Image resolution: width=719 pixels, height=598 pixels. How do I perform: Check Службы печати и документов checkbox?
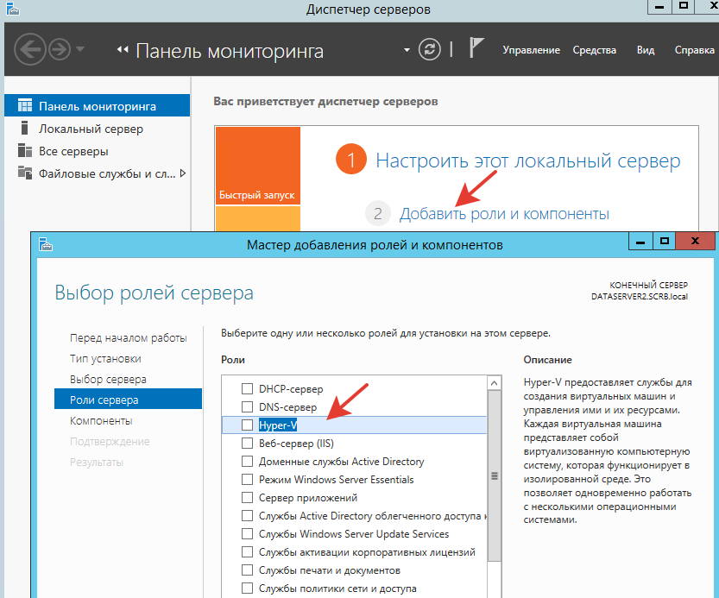tap(247, 570)
